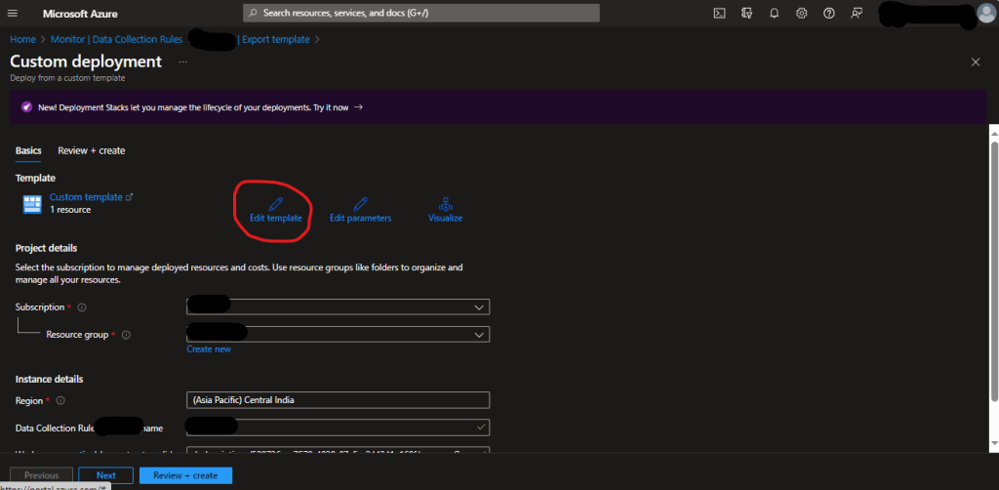The image size is (999, 490).
Task: Click the Create new resource group link
Action: coord(209,349)
